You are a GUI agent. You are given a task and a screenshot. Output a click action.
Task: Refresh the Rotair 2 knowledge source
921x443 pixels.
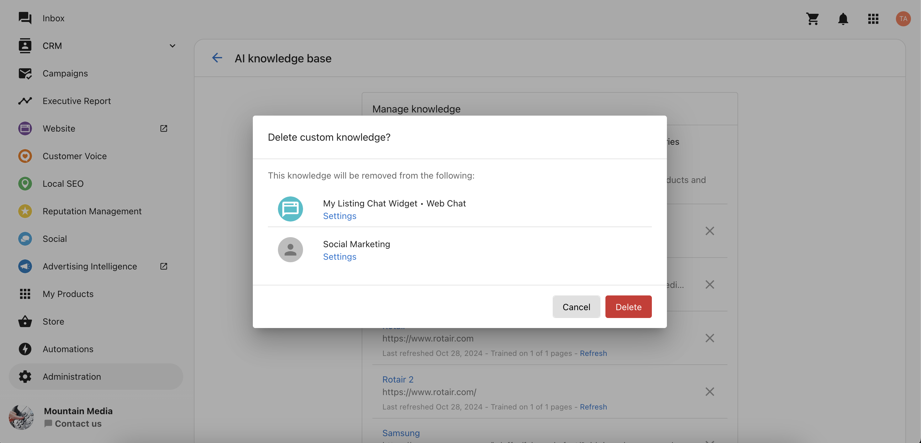[x=593, y=407]
